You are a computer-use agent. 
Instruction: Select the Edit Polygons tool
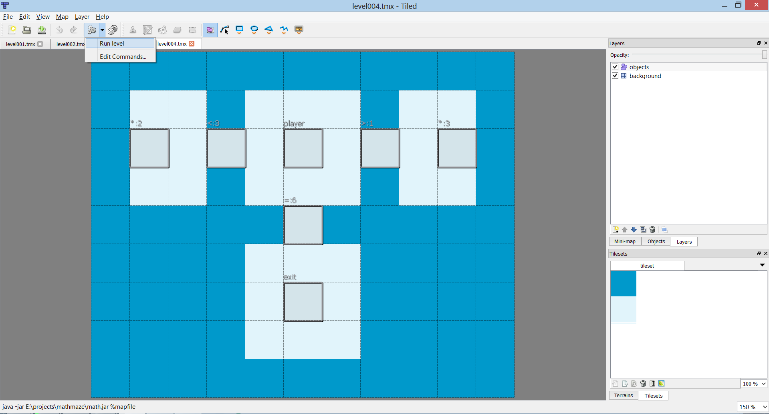pyautogui.click(x=225, y=30)
